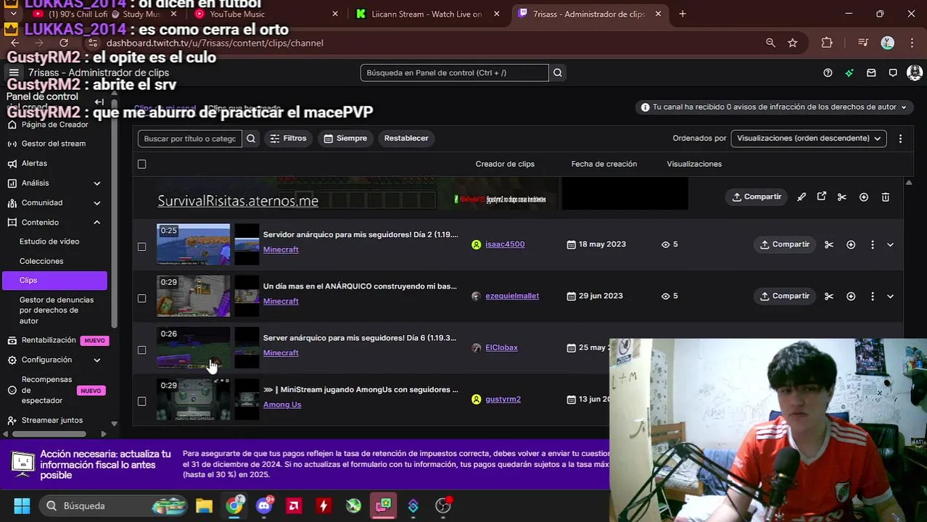Click scissors edit icon on top clip

coord(842,197)
